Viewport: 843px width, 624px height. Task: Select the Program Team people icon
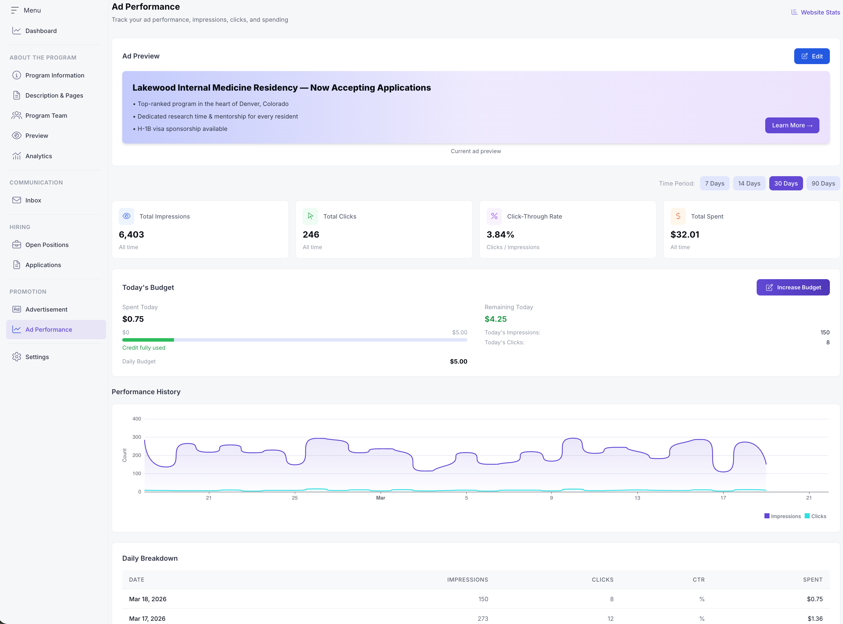[17, 115]
